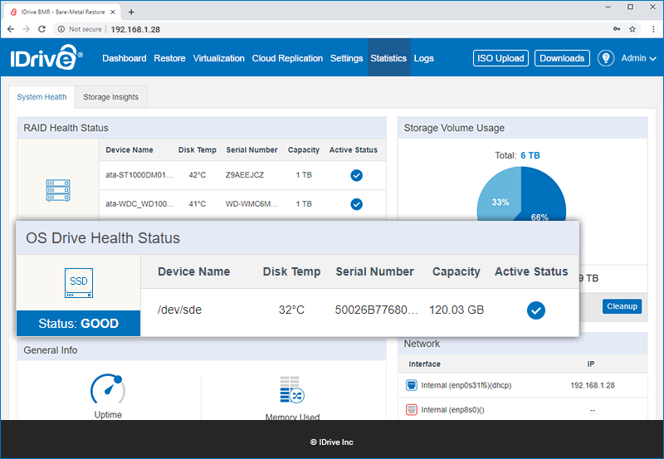
Task: Click the RAID Active Status column header
Action: click(354, 150)
